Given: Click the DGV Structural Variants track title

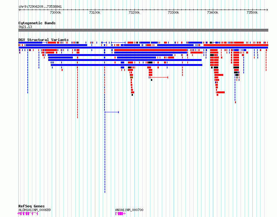Looking at the screenshot, I should point(44,40).
